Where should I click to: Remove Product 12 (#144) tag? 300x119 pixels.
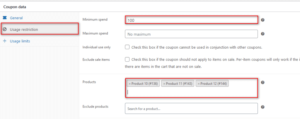click(199, 84)
